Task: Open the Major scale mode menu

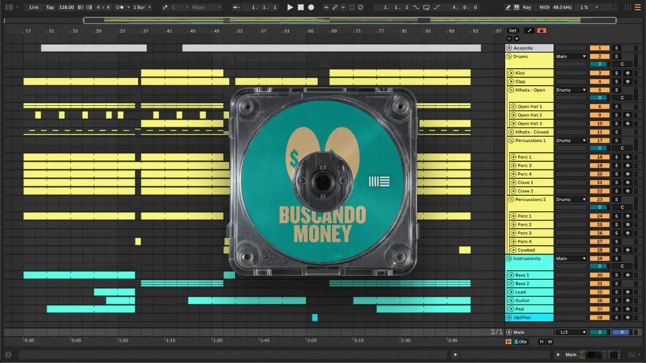Action: (206, 8)
